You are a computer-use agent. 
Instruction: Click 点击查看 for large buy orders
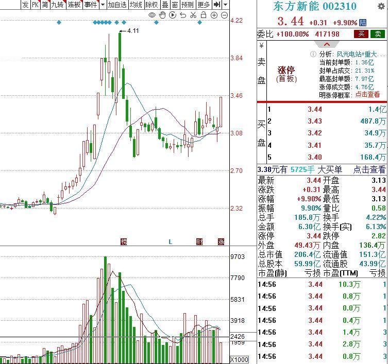369,169
